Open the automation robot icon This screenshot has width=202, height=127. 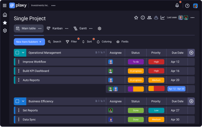(156, 18)
